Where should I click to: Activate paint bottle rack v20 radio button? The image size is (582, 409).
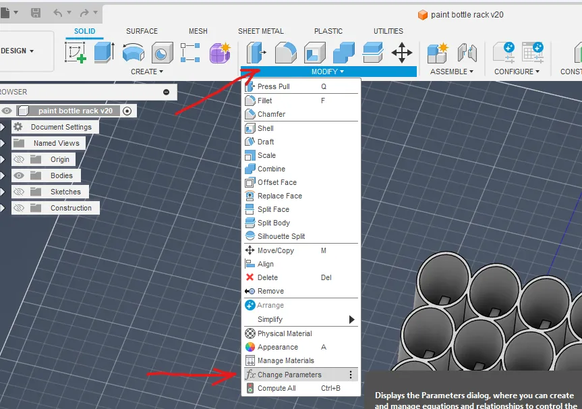point(127,111)
